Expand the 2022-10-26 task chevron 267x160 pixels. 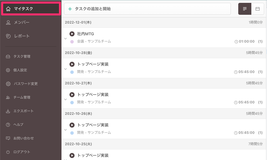click(65, 130)
